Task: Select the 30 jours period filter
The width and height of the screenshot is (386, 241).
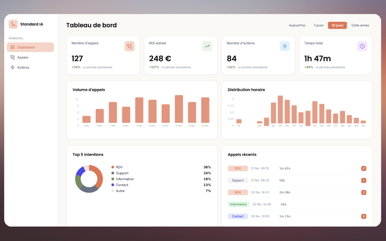Action: (337, 25)
